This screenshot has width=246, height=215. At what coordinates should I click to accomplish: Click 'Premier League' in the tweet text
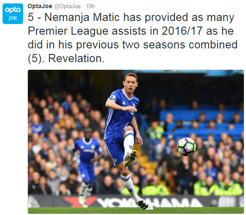(x=68, y=31)
